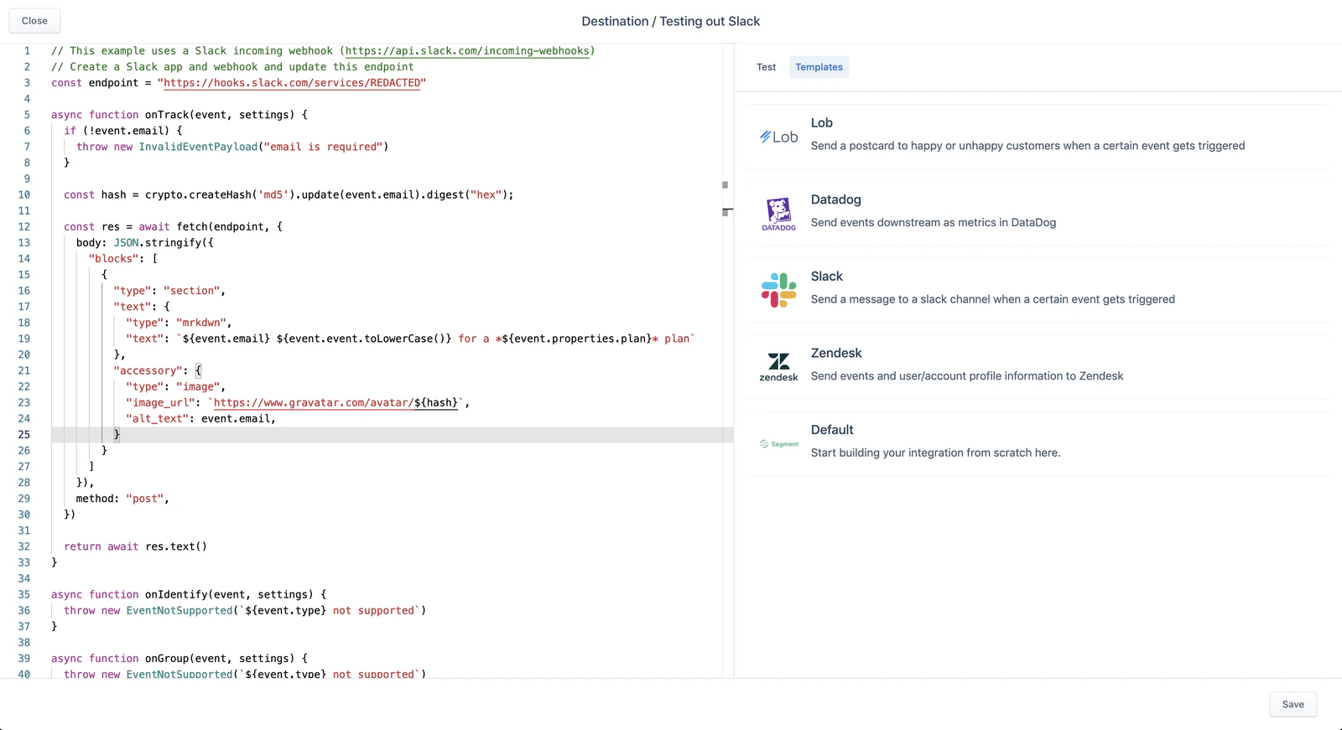This screenshot has height=730, width=1342.
Task: Click the onIdentify function name
Action: pyautogui.click(x=176, y=594)
